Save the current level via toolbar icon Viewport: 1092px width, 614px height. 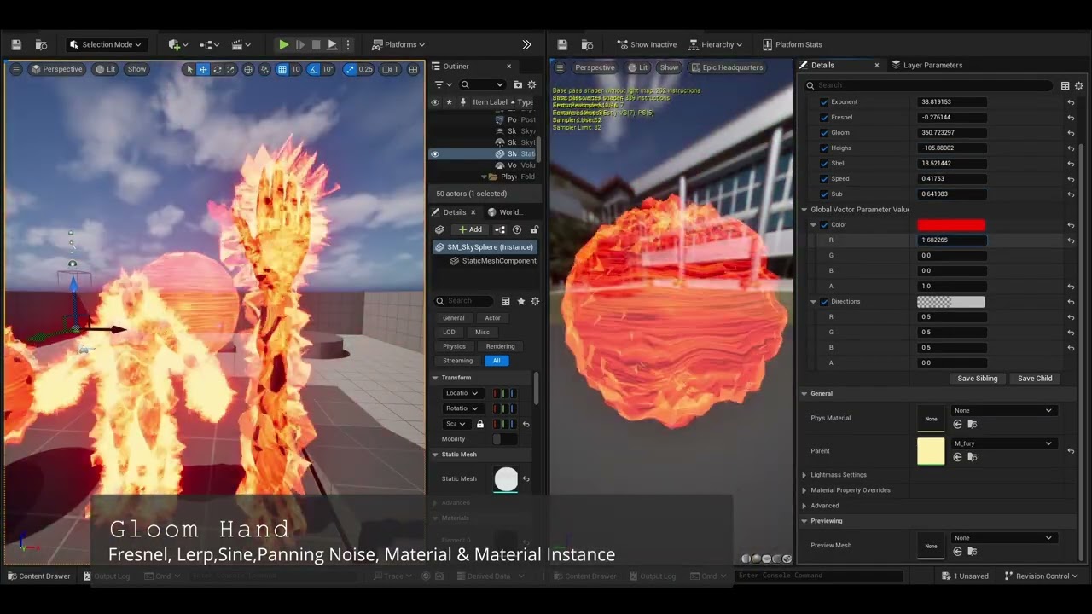(x=16, y=44)
